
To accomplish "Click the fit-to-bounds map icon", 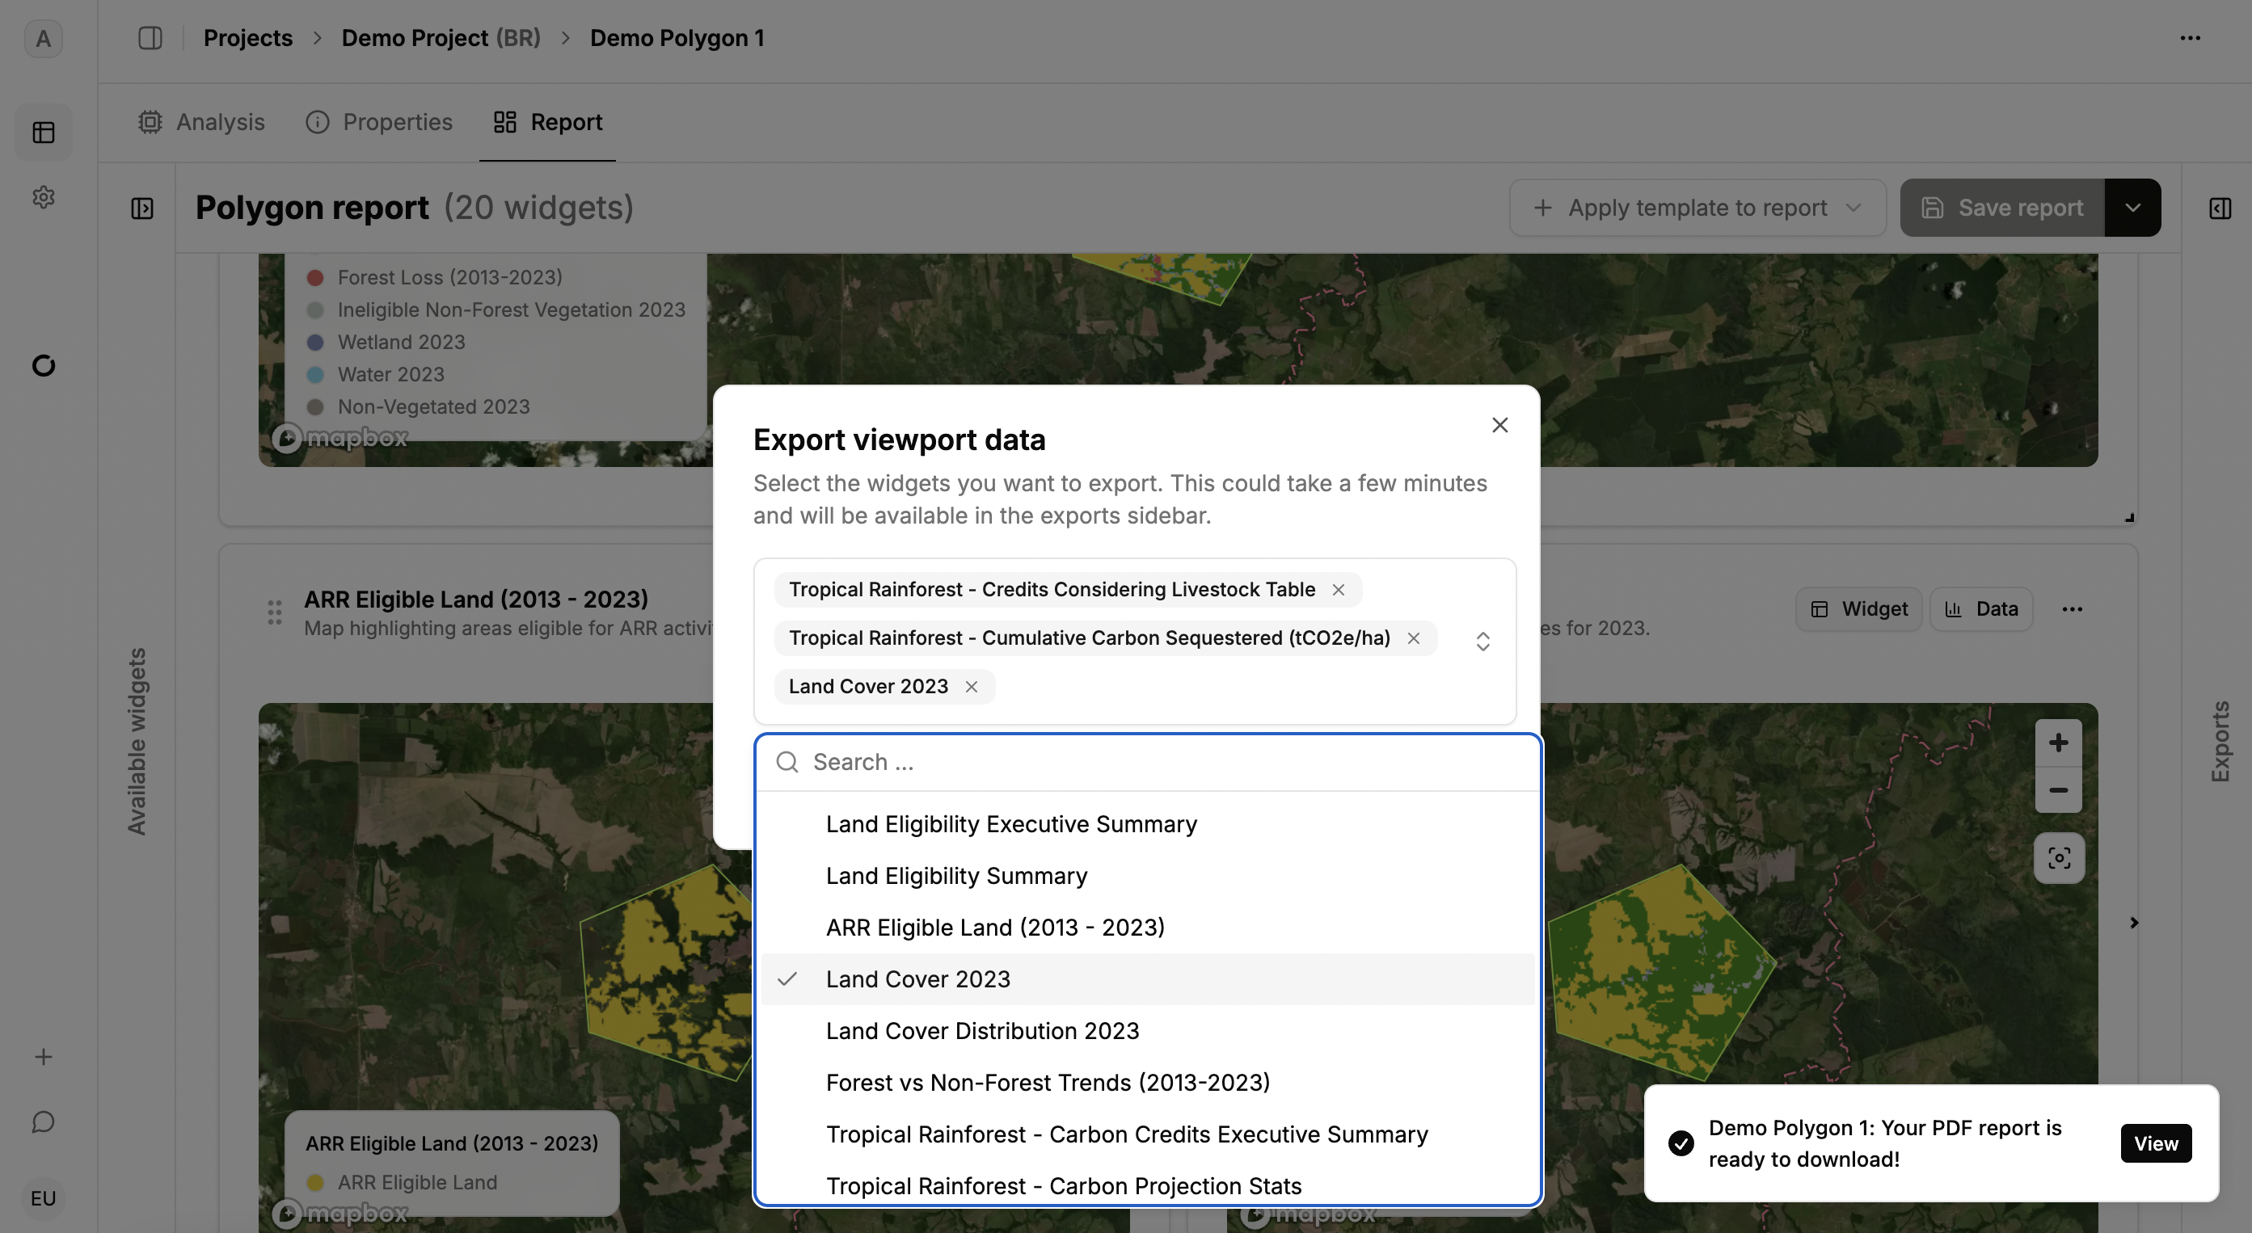I will tap(2059, 858).
